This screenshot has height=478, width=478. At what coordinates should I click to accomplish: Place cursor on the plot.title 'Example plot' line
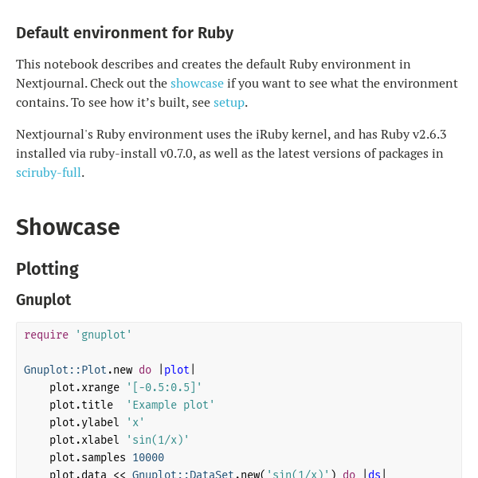(x=132, y=405)
